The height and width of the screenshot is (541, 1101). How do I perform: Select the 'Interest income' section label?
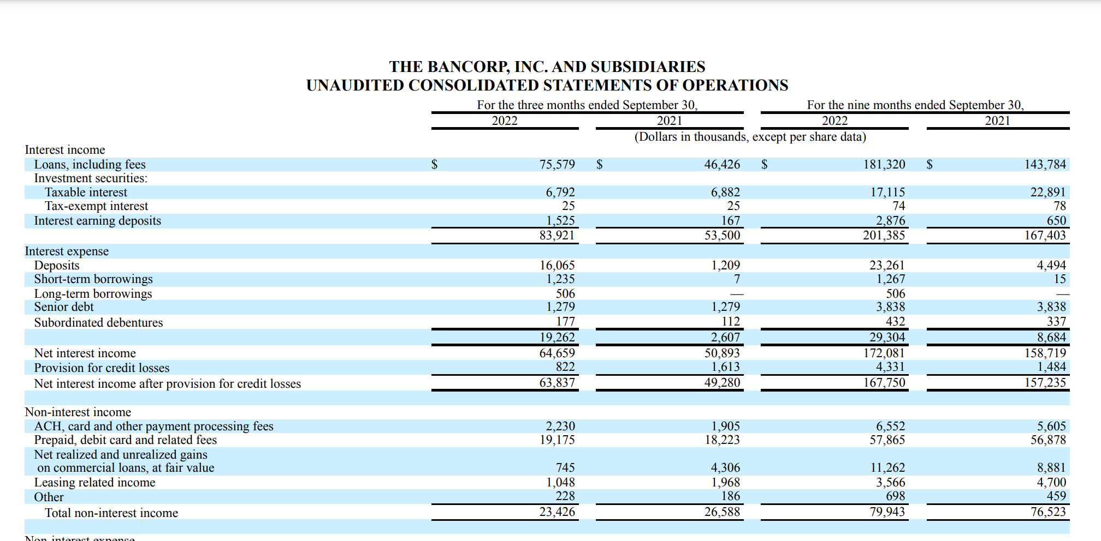pos(65,149)
